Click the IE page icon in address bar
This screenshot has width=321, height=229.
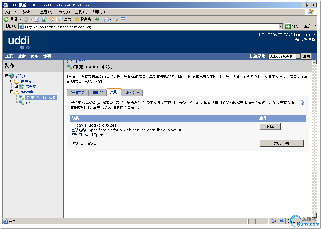pyautogui.click(x=21, y=26)
